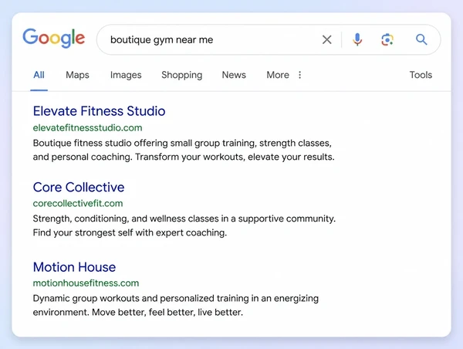Viewport: 463px width, 349px height.
Task: Open the three-dot More options icon
Action: tap(299, 75)
